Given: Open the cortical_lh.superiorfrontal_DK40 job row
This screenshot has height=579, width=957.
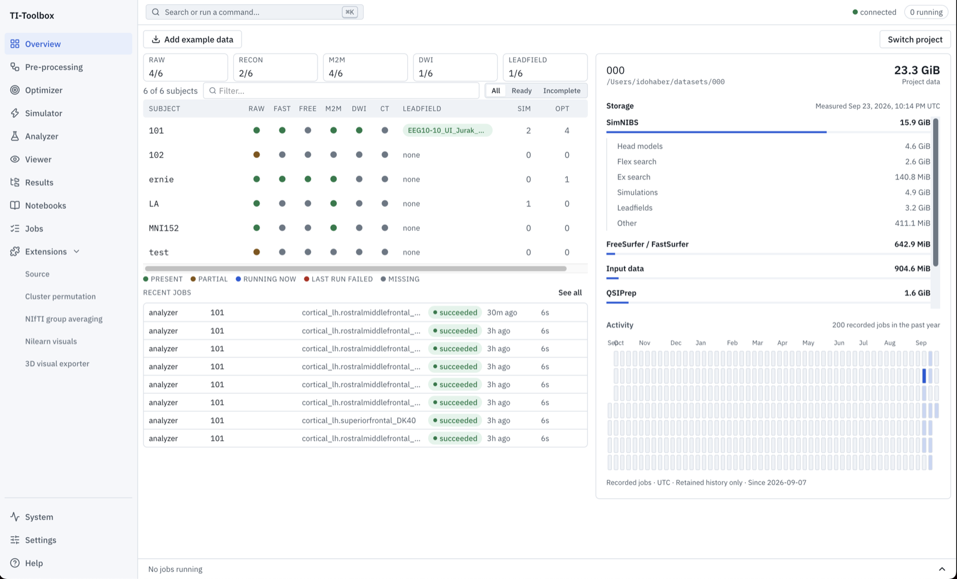Looking at the screenshot, I should point(365,420).
